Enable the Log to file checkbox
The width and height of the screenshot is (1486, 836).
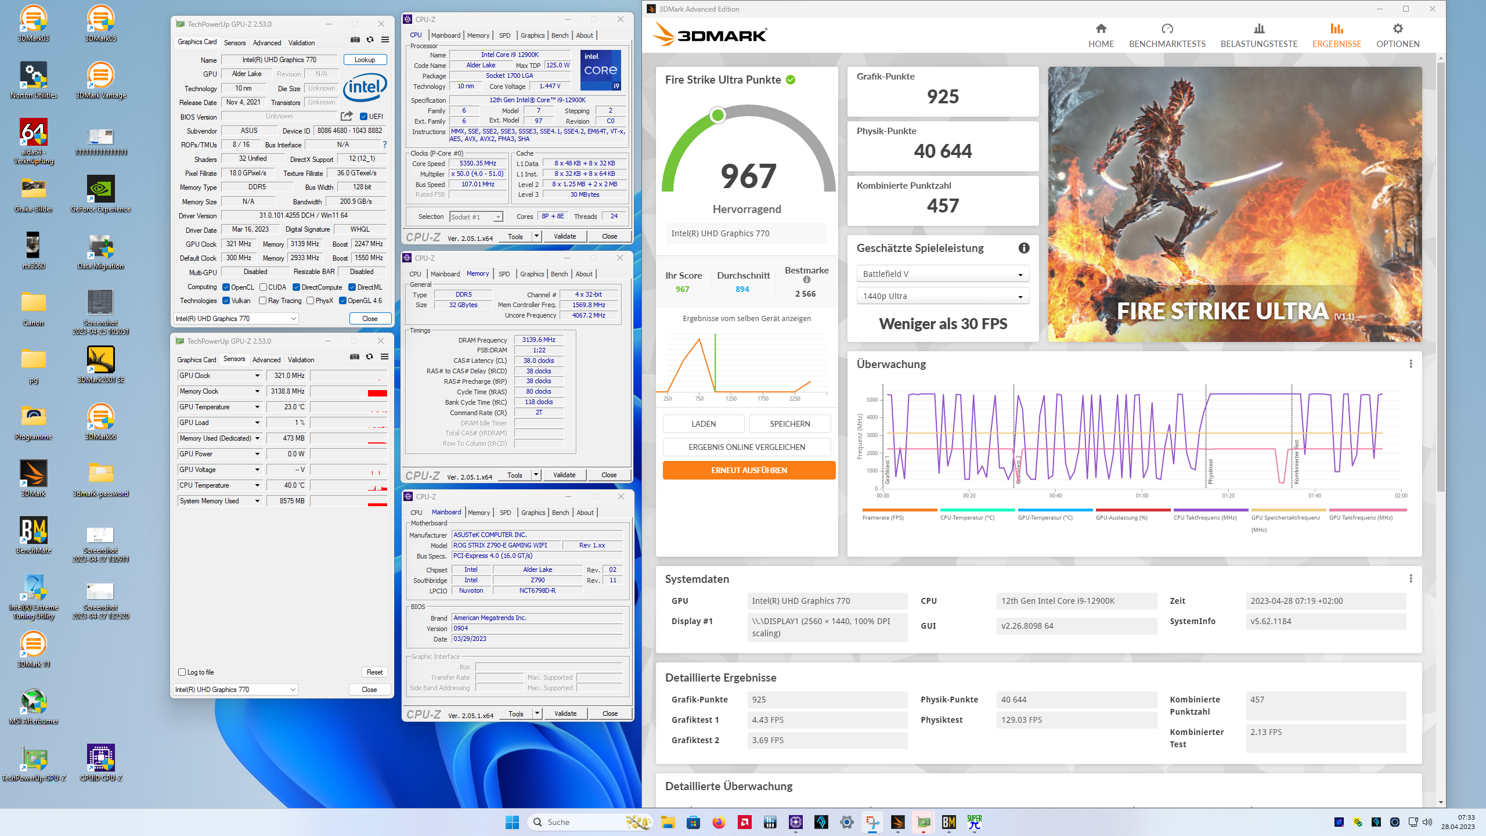point(182,672)
